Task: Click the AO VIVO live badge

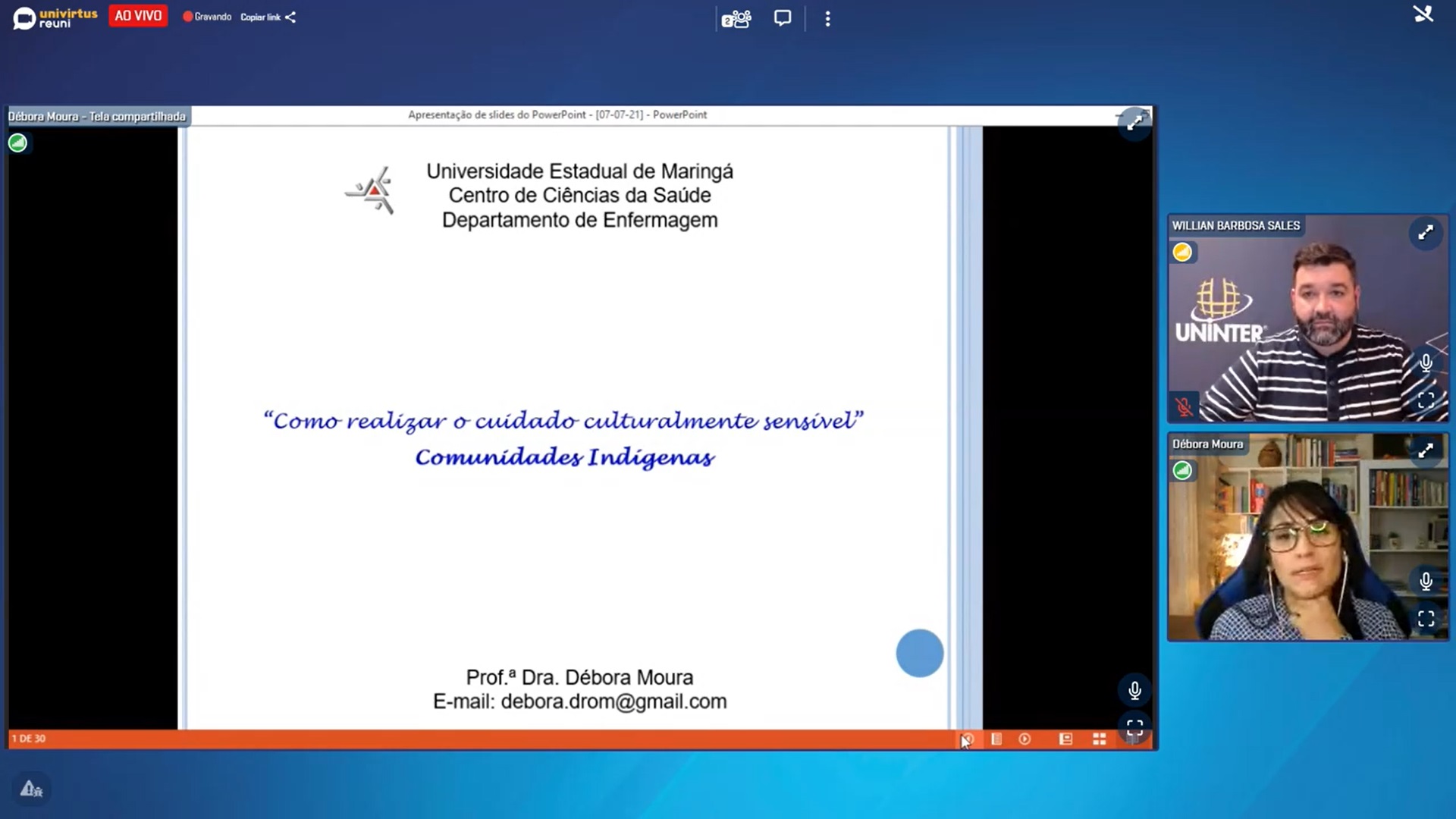Action: pos(138,16)
